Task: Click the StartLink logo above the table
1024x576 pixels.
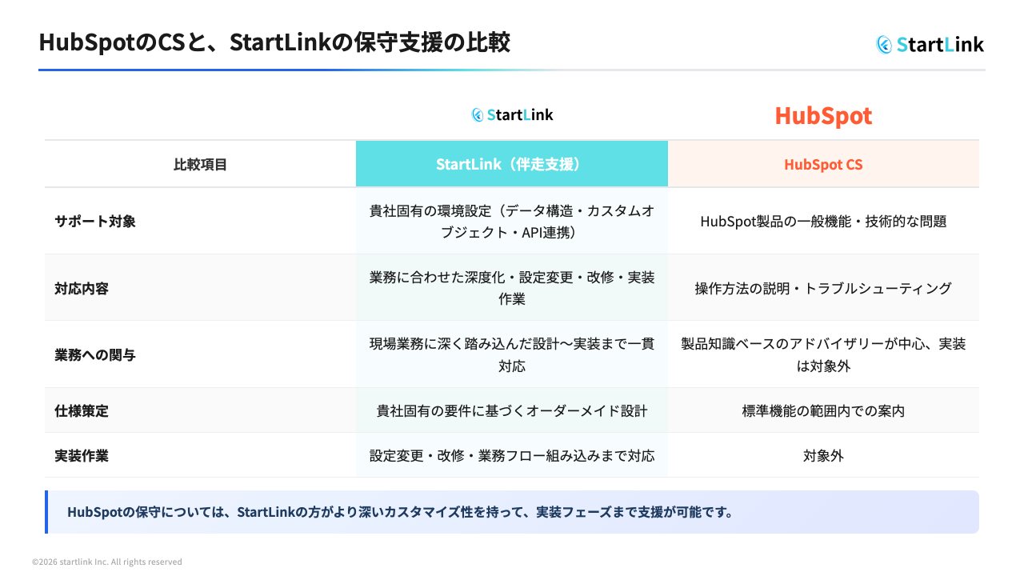Action: (x=512, y=115)
